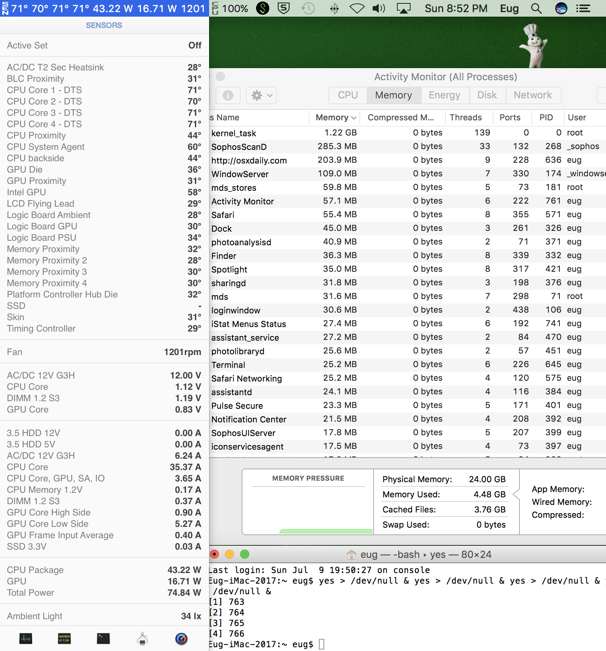This screenshot has height=651, width=606.
Task: Click the iStat sensors temperature menu bar item
Action: coord(104,8)
